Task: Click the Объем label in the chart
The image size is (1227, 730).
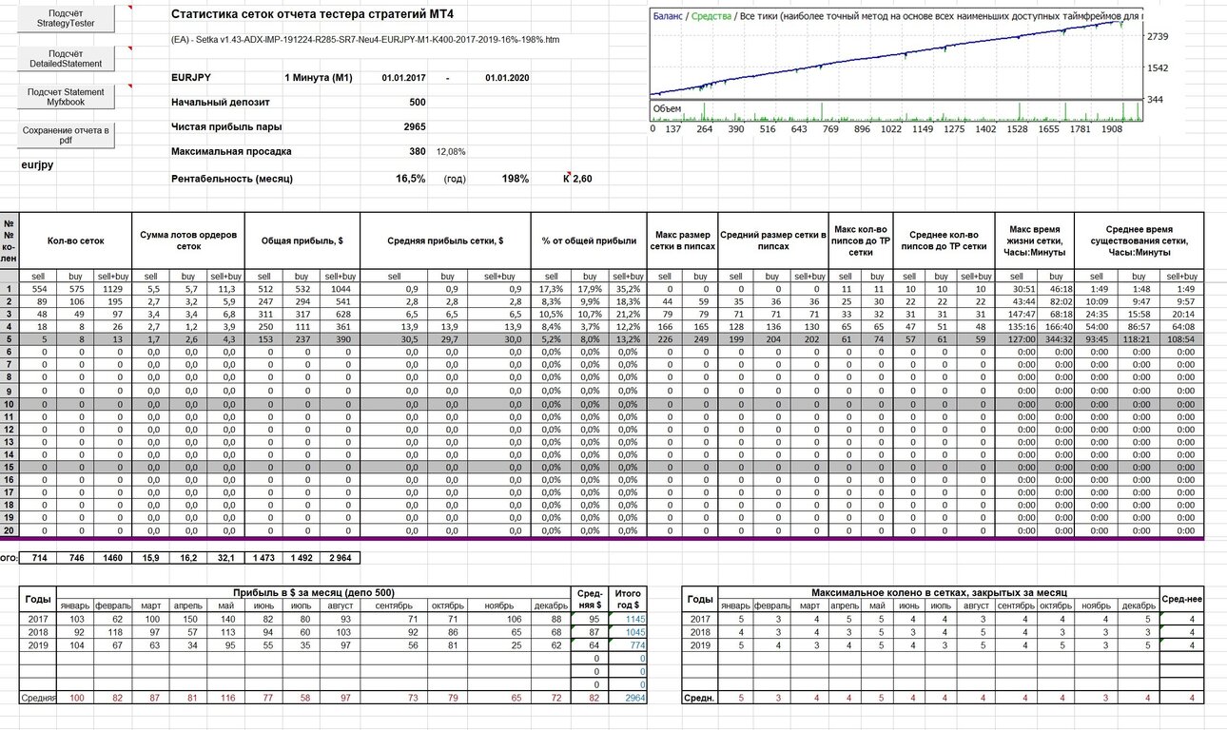Action: tap(667, 109)
